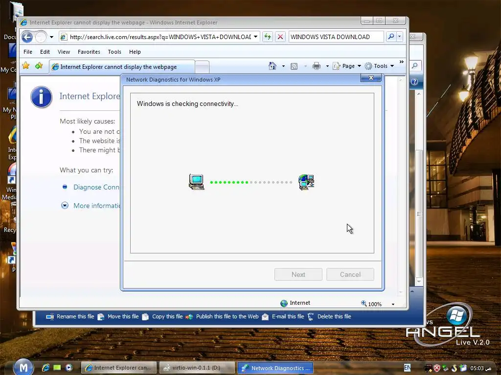The width and height of the screenshot is (501, 375).
Task: Switch to the 'Internet Explorer can...' taskbar button
Action: (x=119, y=368)
